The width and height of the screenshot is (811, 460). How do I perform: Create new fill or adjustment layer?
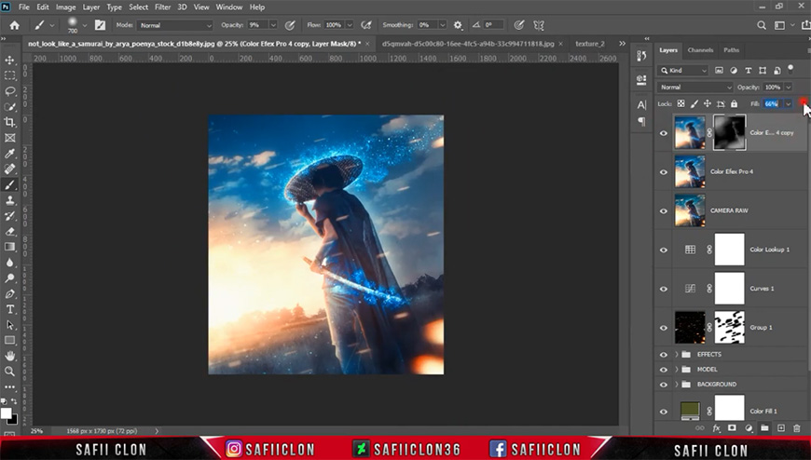749,428
